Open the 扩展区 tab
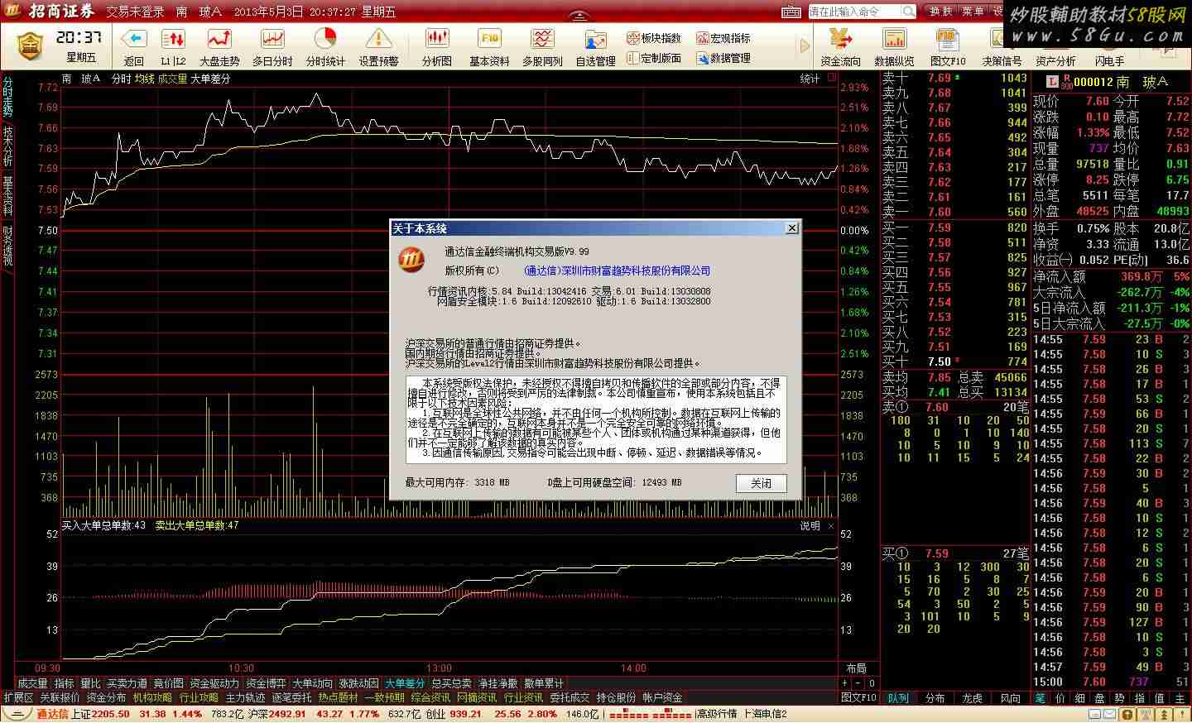Image resolution: width=1192 pixels, height=723 pixels. 18,697
